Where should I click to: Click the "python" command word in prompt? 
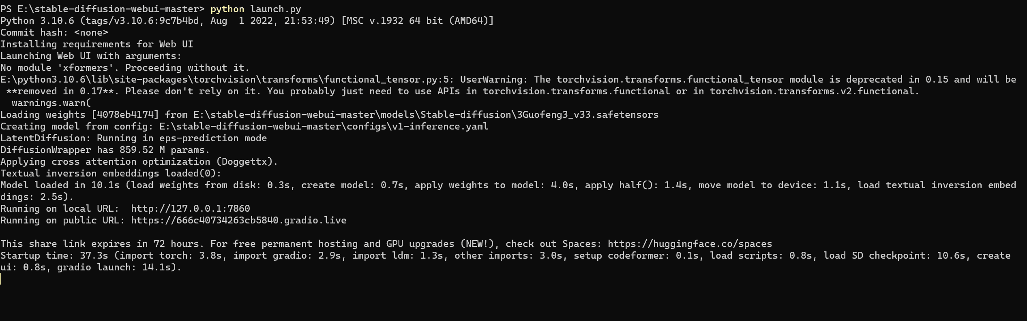(x=227, y=9)
